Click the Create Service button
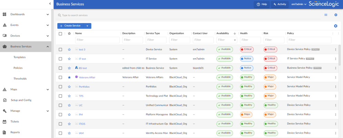 pyautogui.click(x=70, y=26)
